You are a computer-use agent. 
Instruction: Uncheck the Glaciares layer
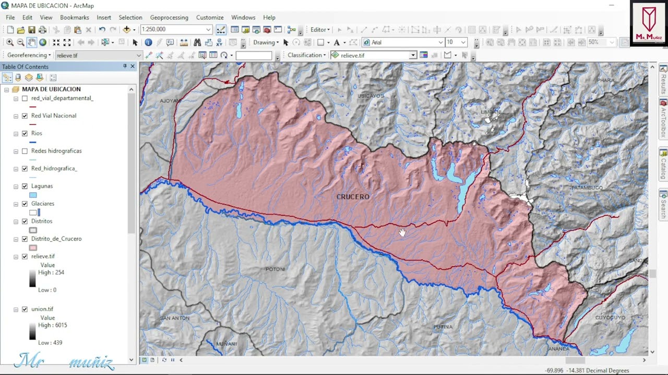coord(25,204)
